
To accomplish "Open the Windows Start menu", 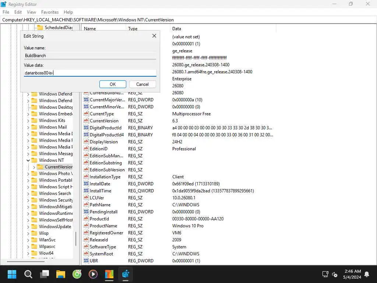I will point(12,274).
